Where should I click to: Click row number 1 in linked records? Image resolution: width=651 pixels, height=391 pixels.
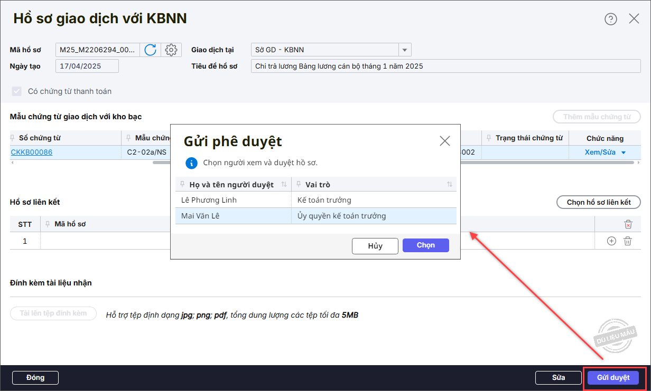(x=25, y=241)
